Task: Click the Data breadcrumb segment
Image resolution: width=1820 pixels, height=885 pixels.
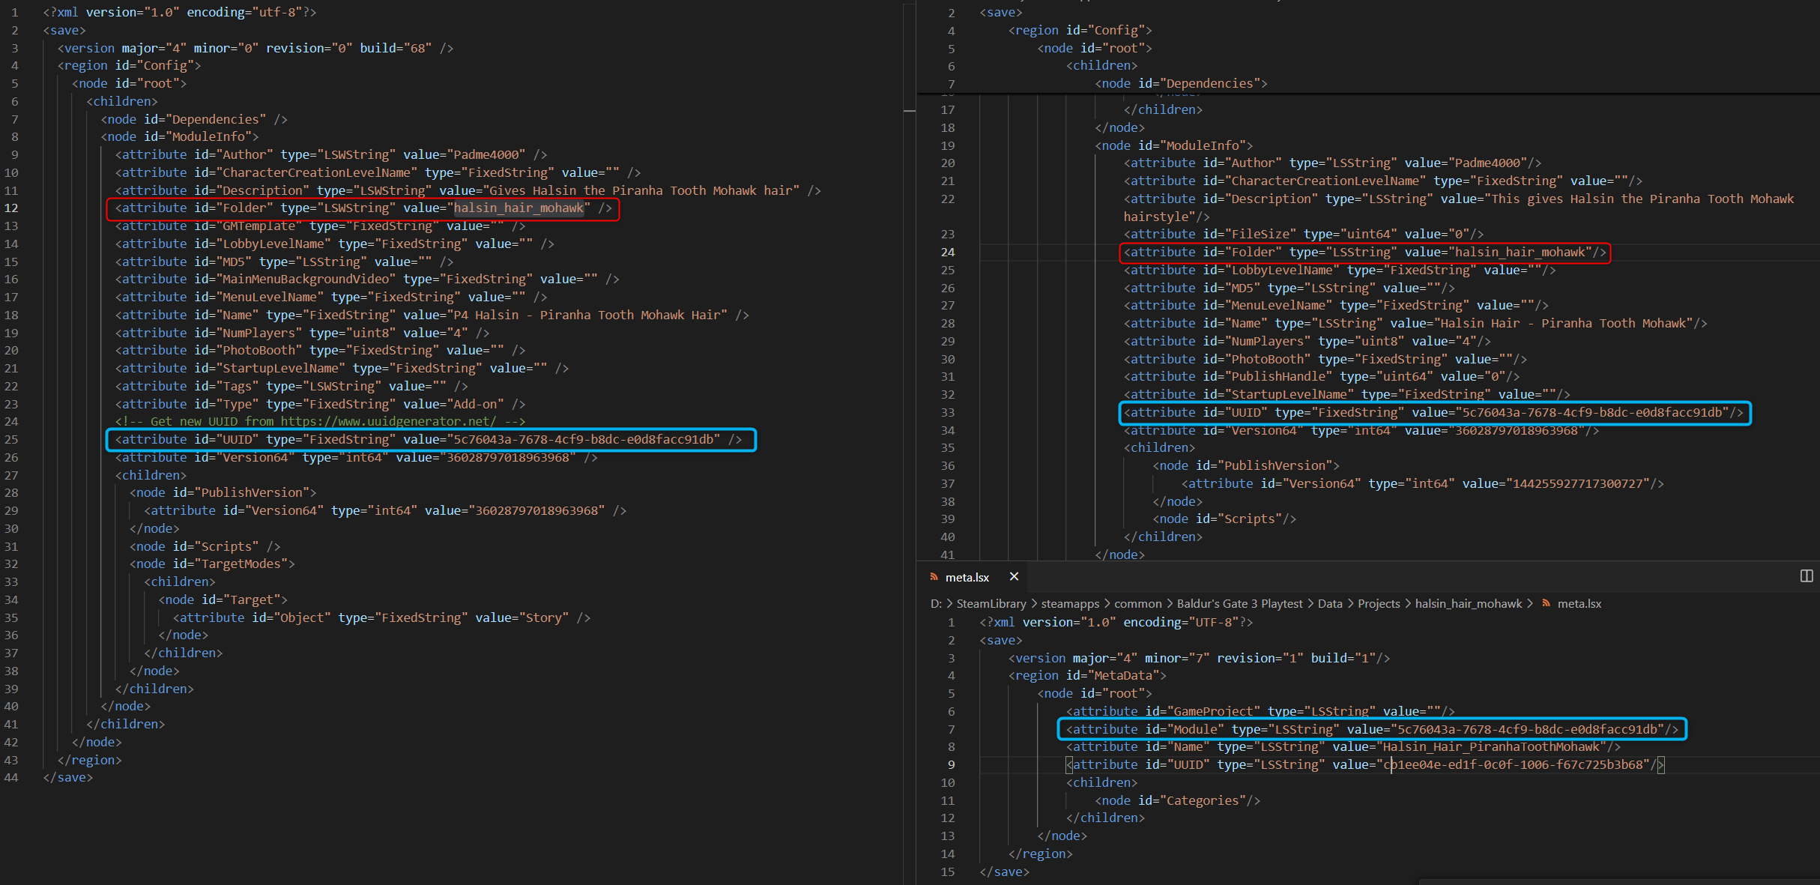Action: [1329, 603]
